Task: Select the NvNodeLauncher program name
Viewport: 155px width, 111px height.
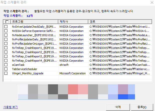Action: coord(34,35)
